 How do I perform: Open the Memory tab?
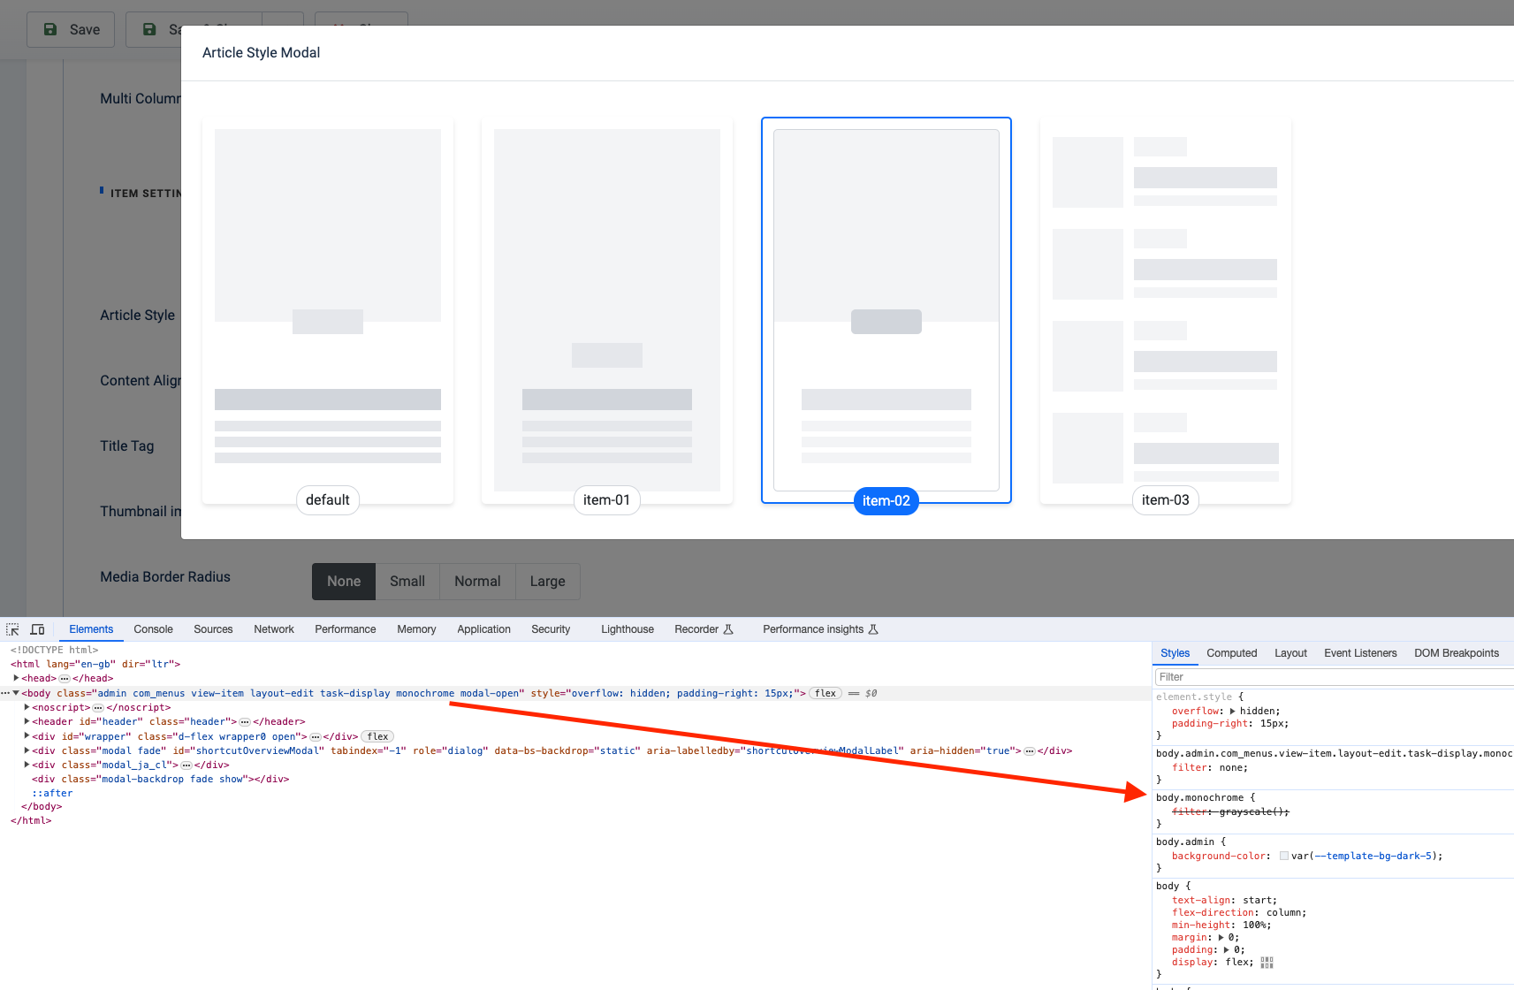416,629
